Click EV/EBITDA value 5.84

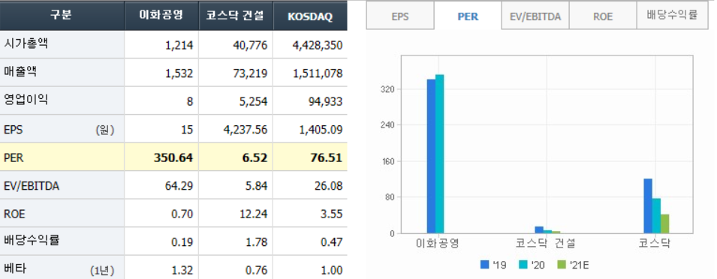point(257,186)
